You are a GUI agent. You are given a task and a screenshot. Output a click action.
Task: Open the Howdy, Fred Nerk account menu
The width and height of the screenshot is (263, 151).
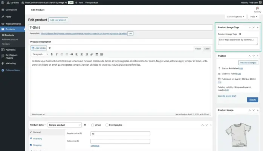click(251, 3)
